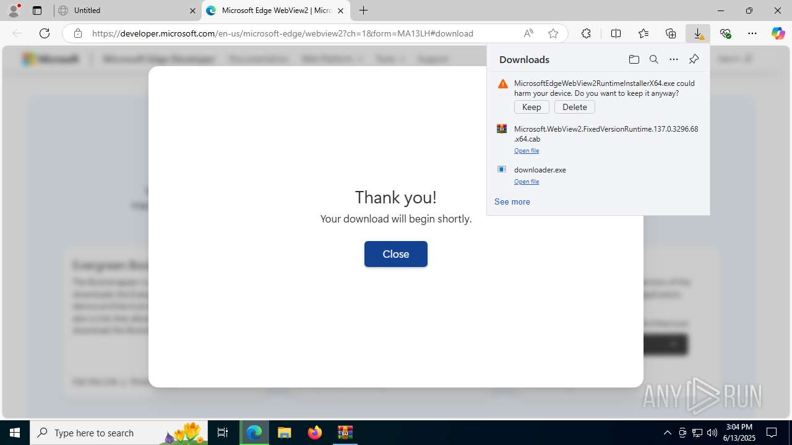
Task: Click the profile avatar icon in title bar
Action: point(14,11)
